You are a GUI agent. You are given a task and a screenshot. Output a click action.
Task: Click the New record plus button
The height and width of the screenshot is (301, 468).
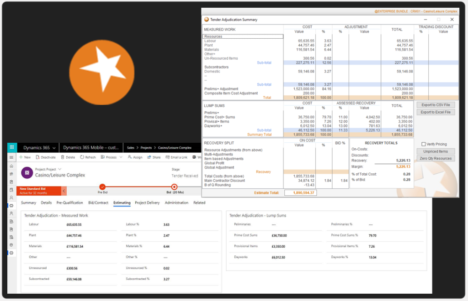click(x=25, y=157)
